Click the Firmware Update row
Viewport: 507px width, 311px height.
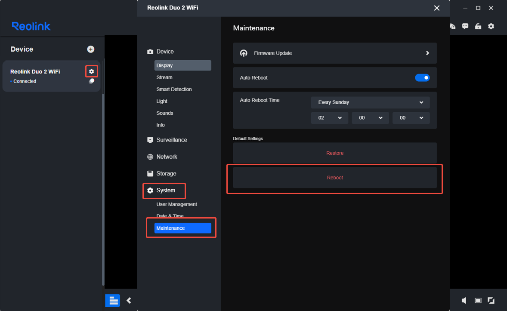(x=335, y=53)
